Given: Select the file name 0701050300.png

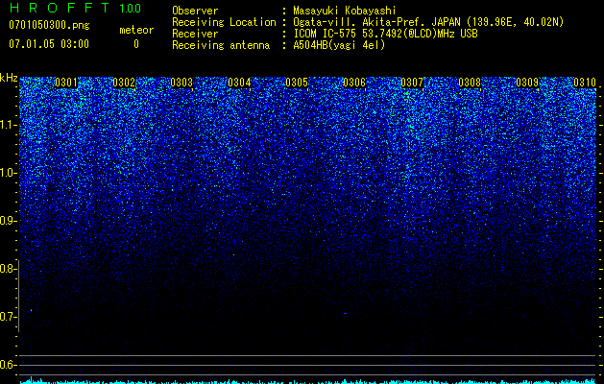Looking at the screenshot, I should (49, 26).
